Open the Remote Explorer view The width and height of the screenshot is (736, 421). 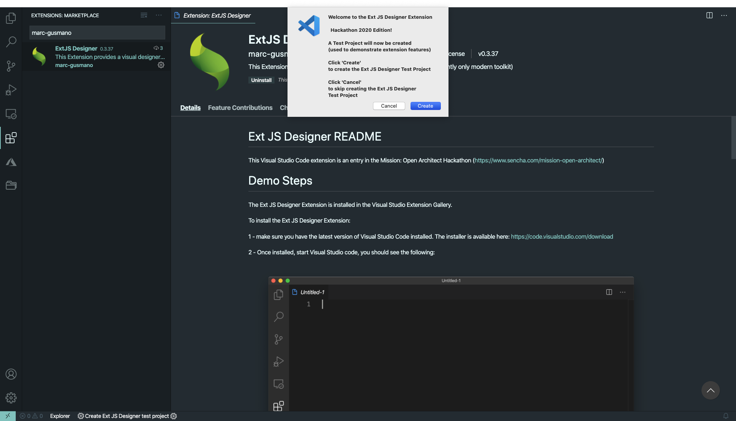coord(11,114)
